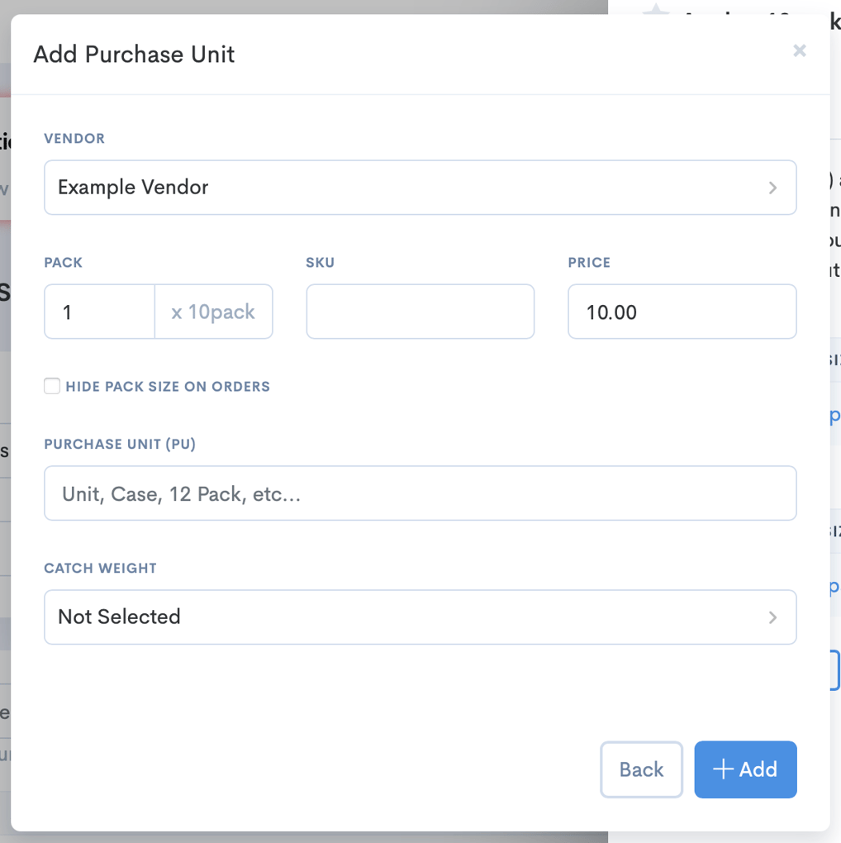Open the Example Vendor dropdown

pos(420,187)
